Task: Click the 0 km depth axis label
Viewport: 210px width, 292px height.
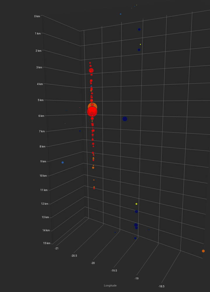Action: pos(37,16)
